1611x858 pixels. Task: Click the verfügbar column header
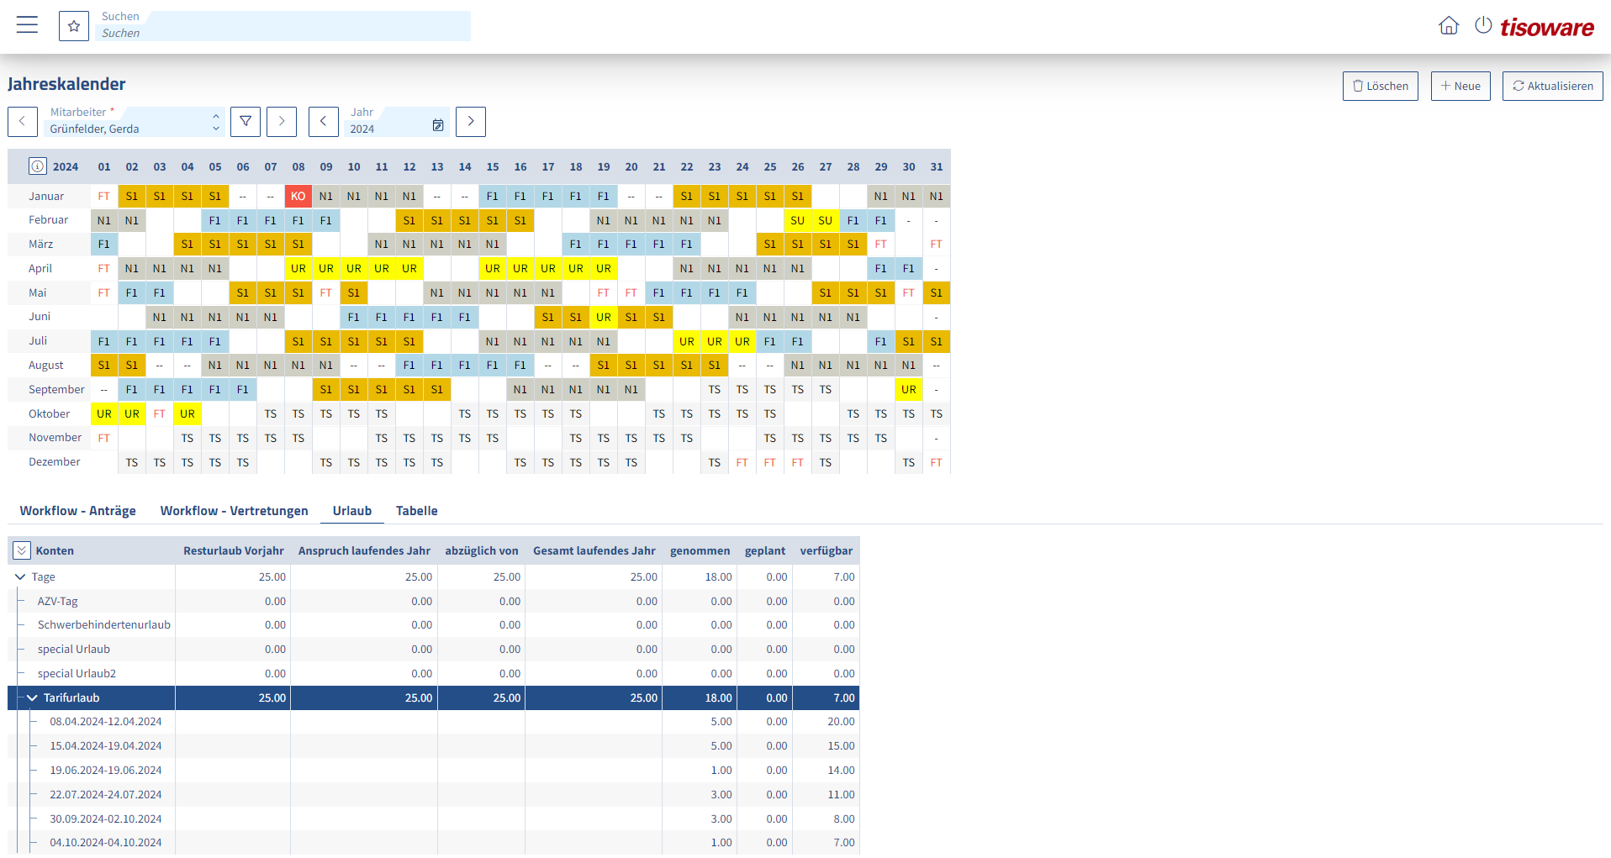827,550
